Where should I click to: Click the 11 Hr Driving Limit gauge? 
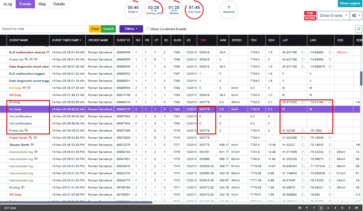153,9
